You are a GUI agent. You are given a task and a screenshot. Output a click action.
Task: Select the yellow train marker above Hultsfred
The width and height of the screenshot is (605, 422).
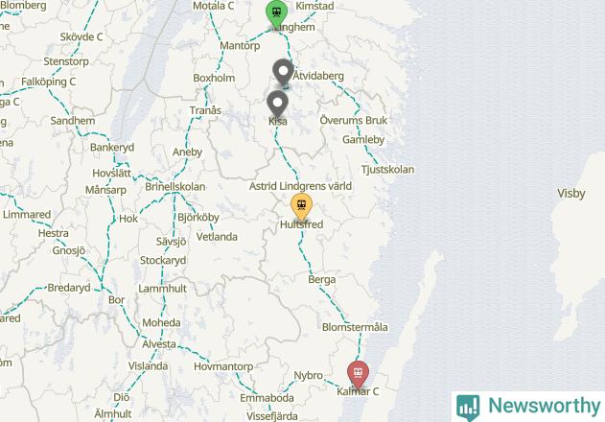point(301,207)
